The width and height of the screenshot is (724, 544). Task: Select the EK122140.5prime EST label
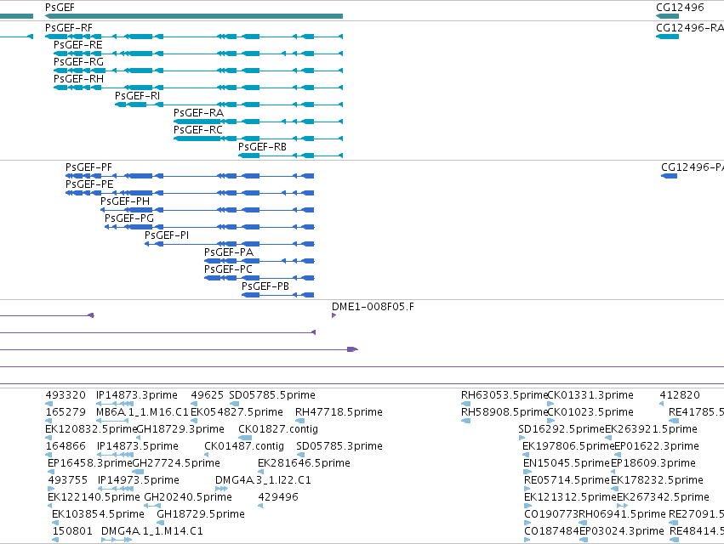coord(94,497)
